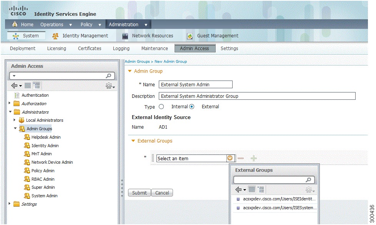
Task: Open the Admin Access search filter dropdown arrow
Action: click(x=14, y=76)
